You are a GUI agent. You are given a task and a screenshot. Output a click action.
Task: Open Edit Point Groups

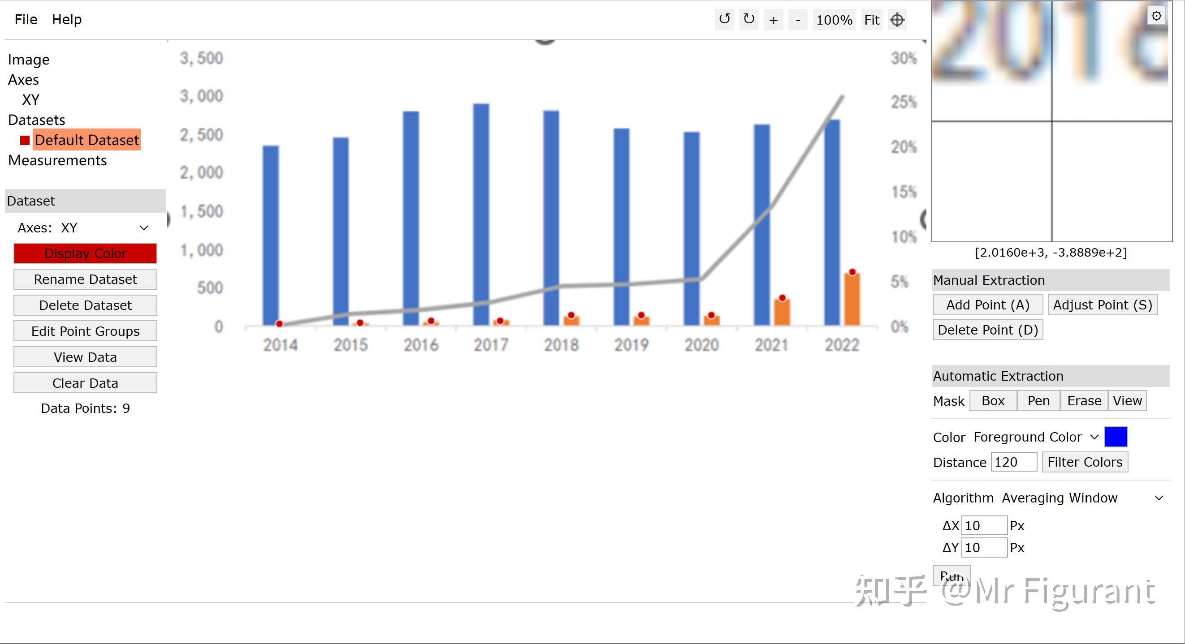click(86, 331)
